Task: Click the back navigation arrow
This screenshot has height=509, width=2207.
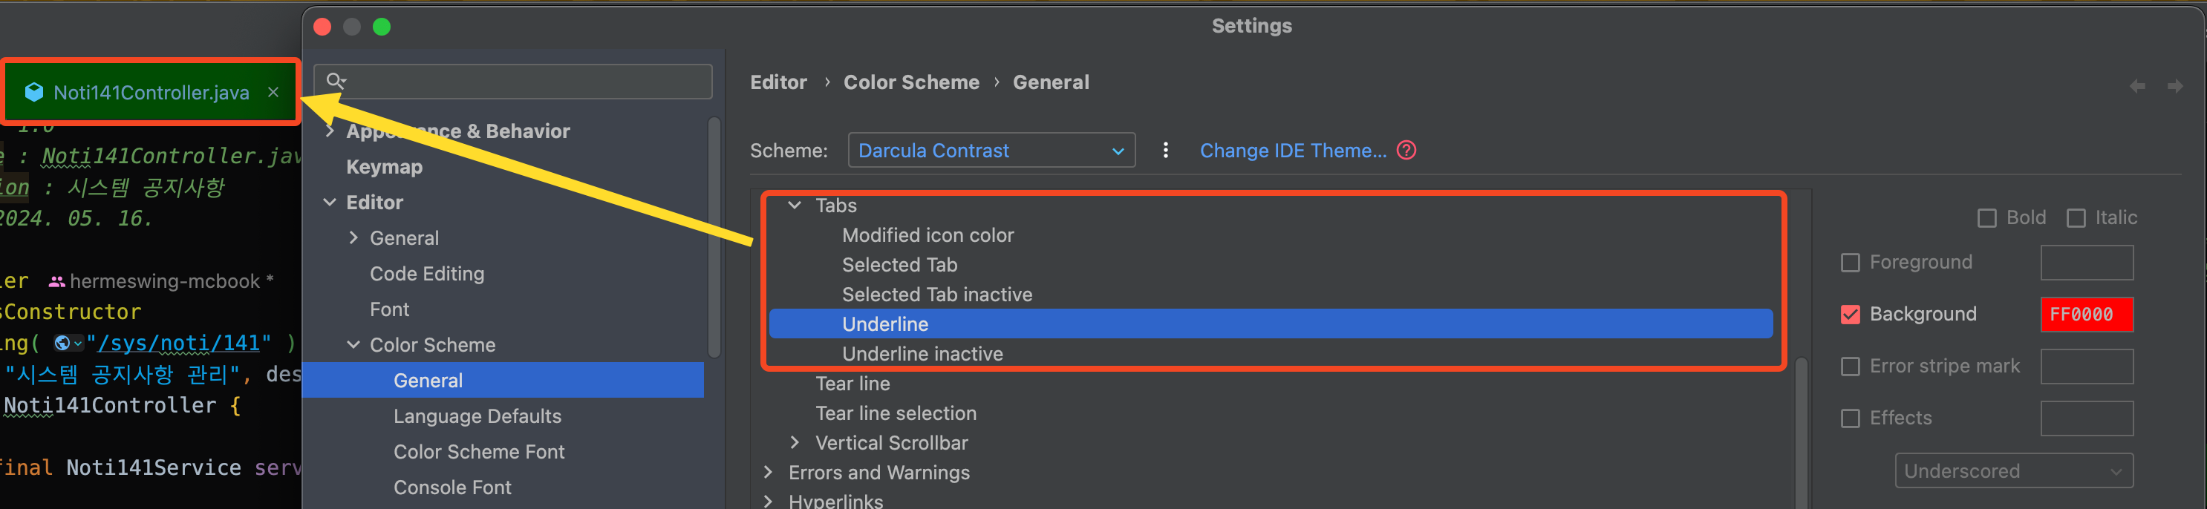Action: point(2136,86)
